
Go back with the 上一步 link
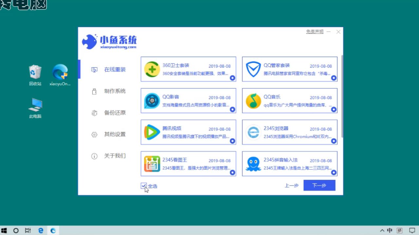(x=291, y=185)
